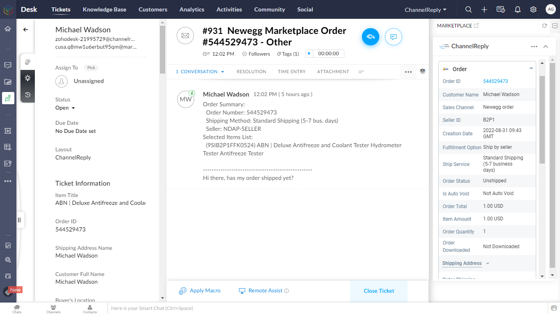
Task: Open the Social menu
Action: click(305, 9)
